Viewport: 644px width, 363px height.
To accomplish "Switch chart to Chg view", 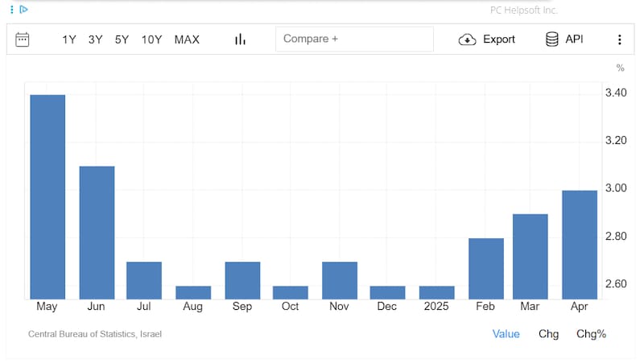I will tap(548, 334).
